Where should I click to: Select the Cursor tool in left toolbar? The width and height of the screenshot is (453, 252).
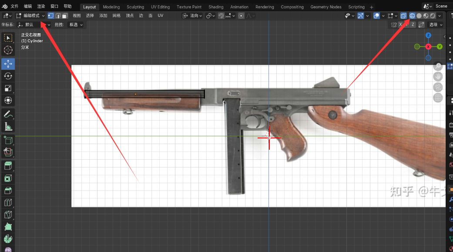[x=8, y=50]
